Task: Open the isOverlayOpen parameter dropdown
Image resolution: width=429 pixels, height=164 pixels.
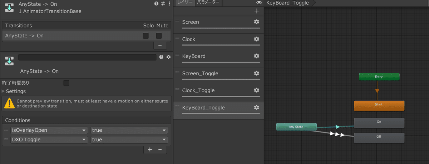Action: pyautogui.click(x=49, y=130)
